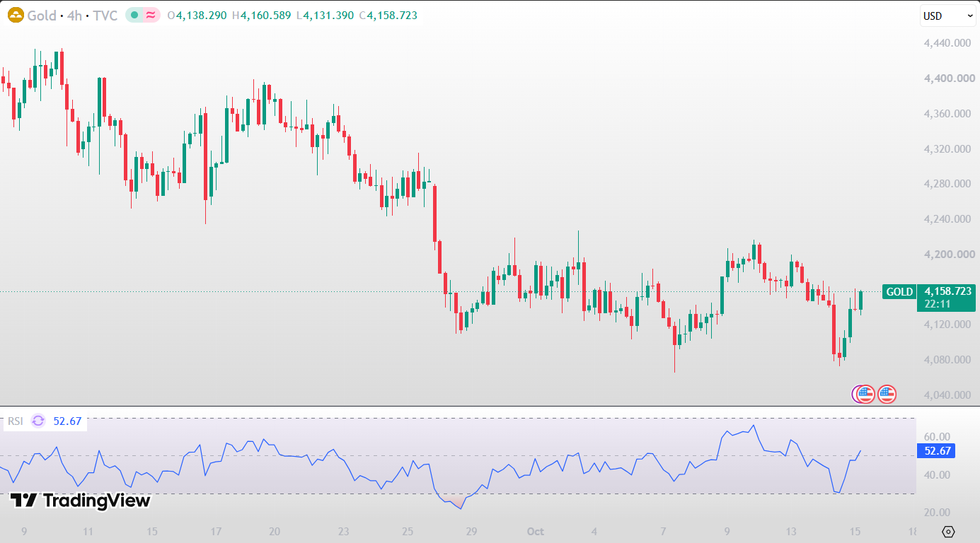Click the RSI legend value 52.67 beside the icon

[67, 421]
